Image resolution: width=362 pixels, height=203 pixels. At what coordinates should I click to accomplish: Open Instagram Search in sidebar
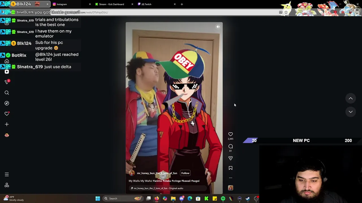click(x=7, y=93)
